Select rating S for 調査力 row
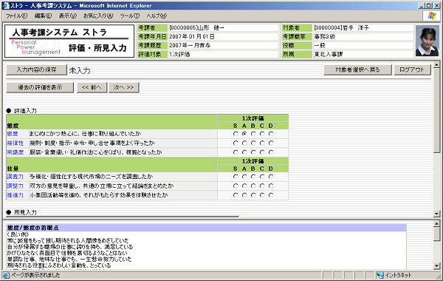The height and width of the screenshot is (281, 443). tap(236, 177)
